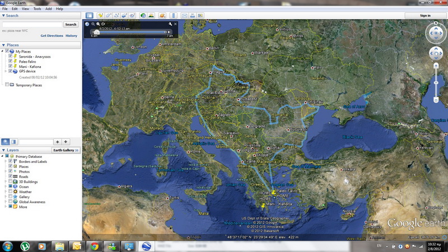Open the Tools menu
448x252 pixels.
37,9
